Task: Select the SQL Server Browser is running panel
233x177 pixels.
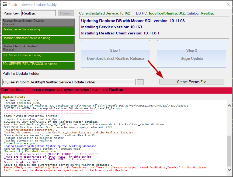Action: pos(38,57)
